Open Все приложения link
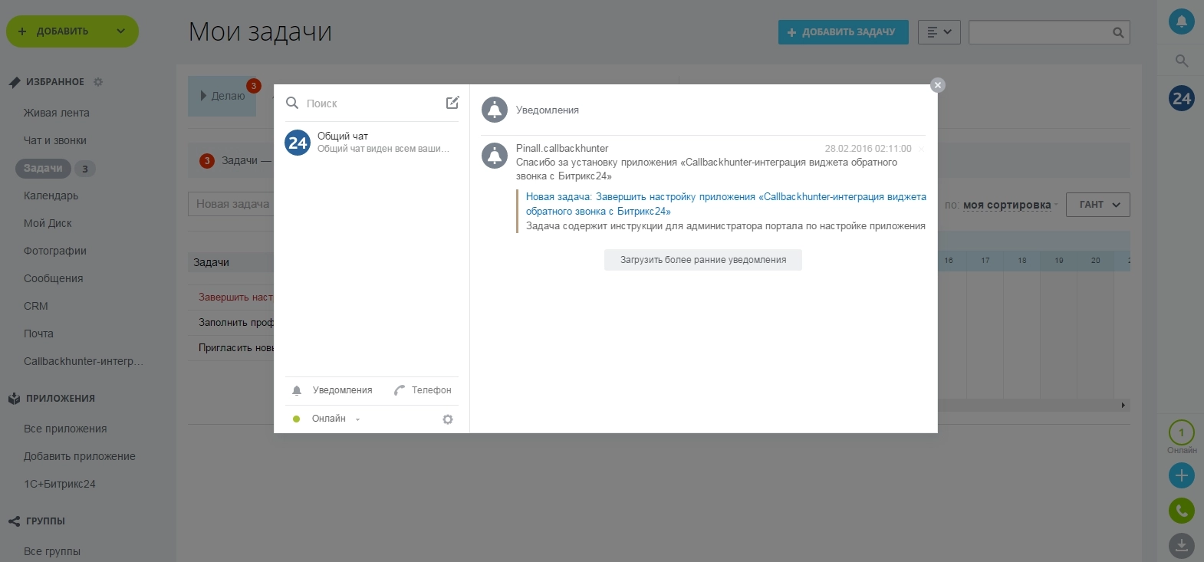 click(65, 429)
